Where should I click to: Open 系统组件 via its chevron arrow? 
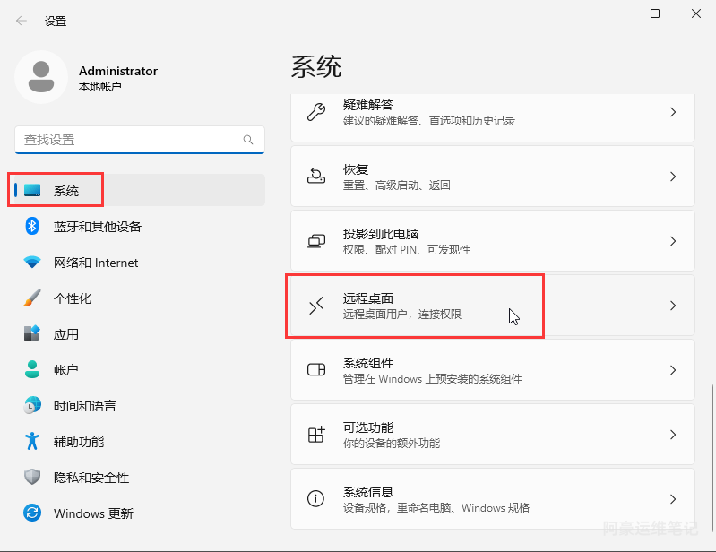pyautogui.click(x=673, y=370)
